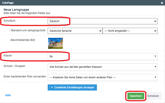Open the Schulfach dropdown showing Deutsch
The image size is (165, 103).
coord(102,21)
